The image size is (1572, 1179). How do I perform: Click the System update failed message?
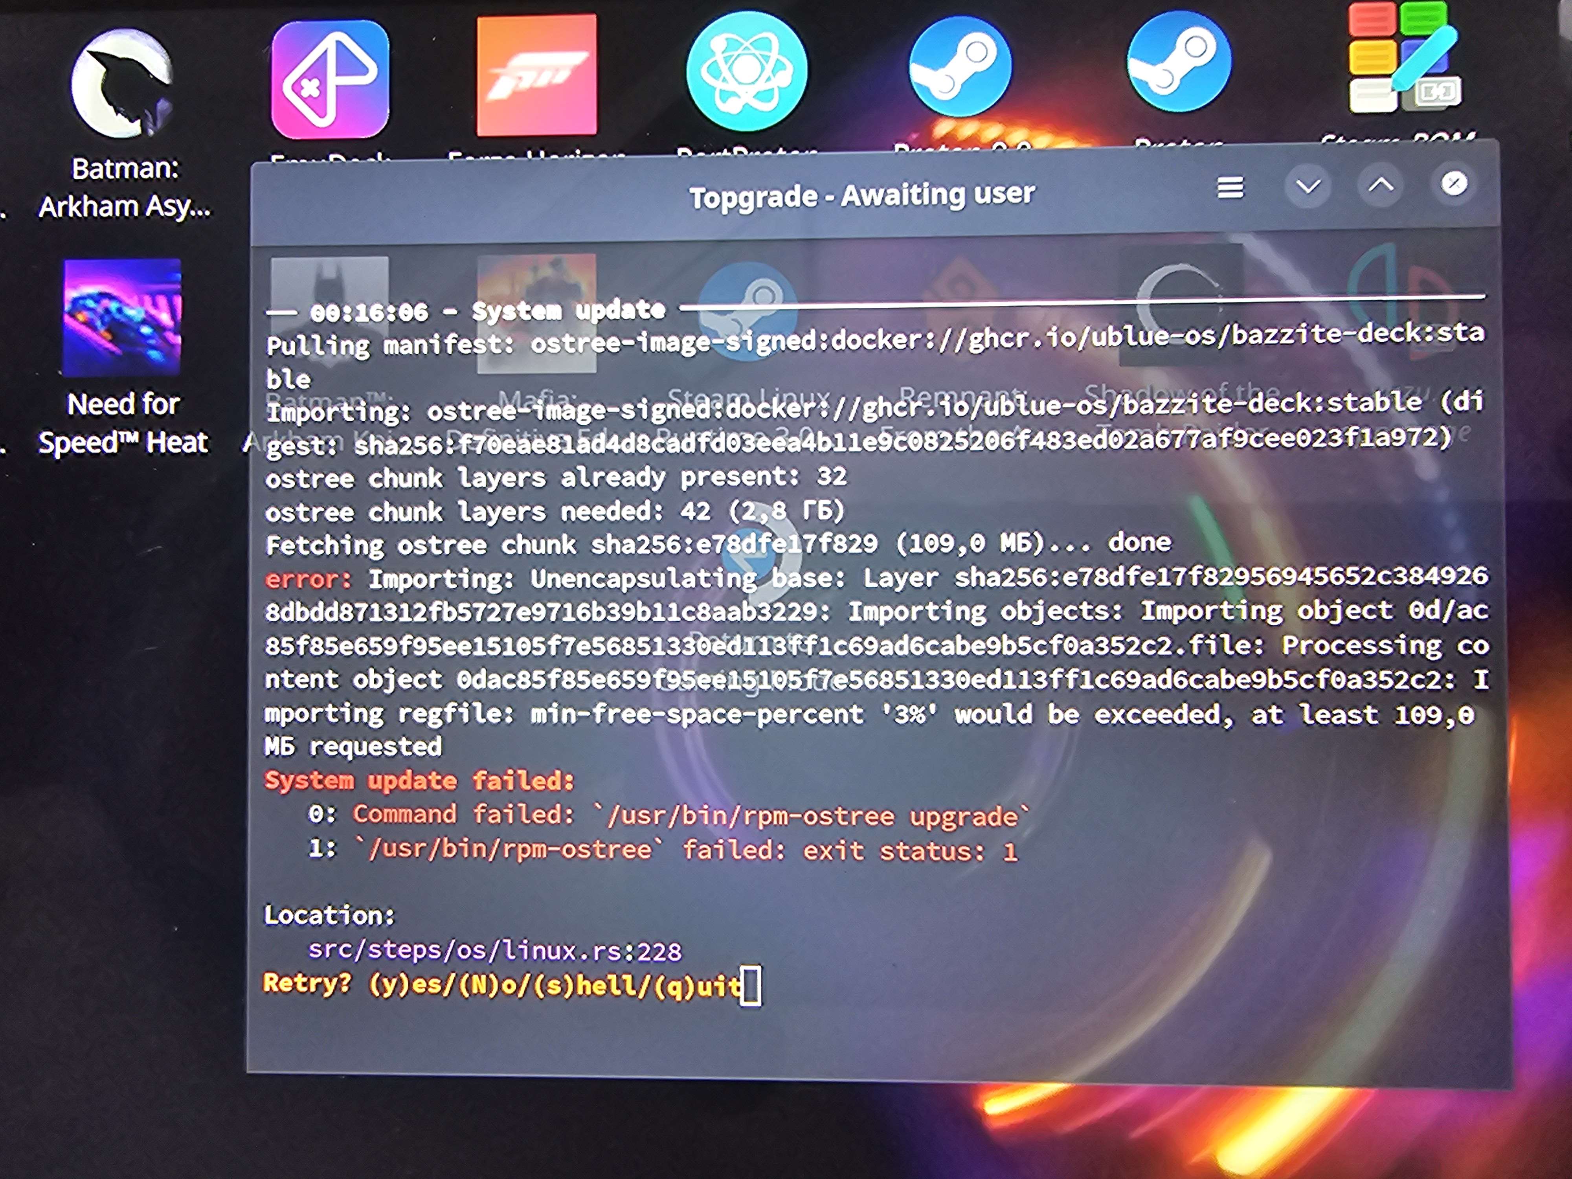[x=419, y=780]
